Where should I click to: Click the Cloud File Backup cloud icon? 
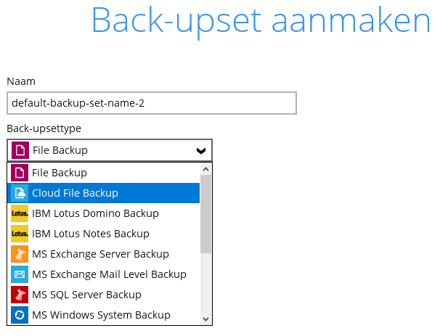pyautogui.click(x=20, y=193)
